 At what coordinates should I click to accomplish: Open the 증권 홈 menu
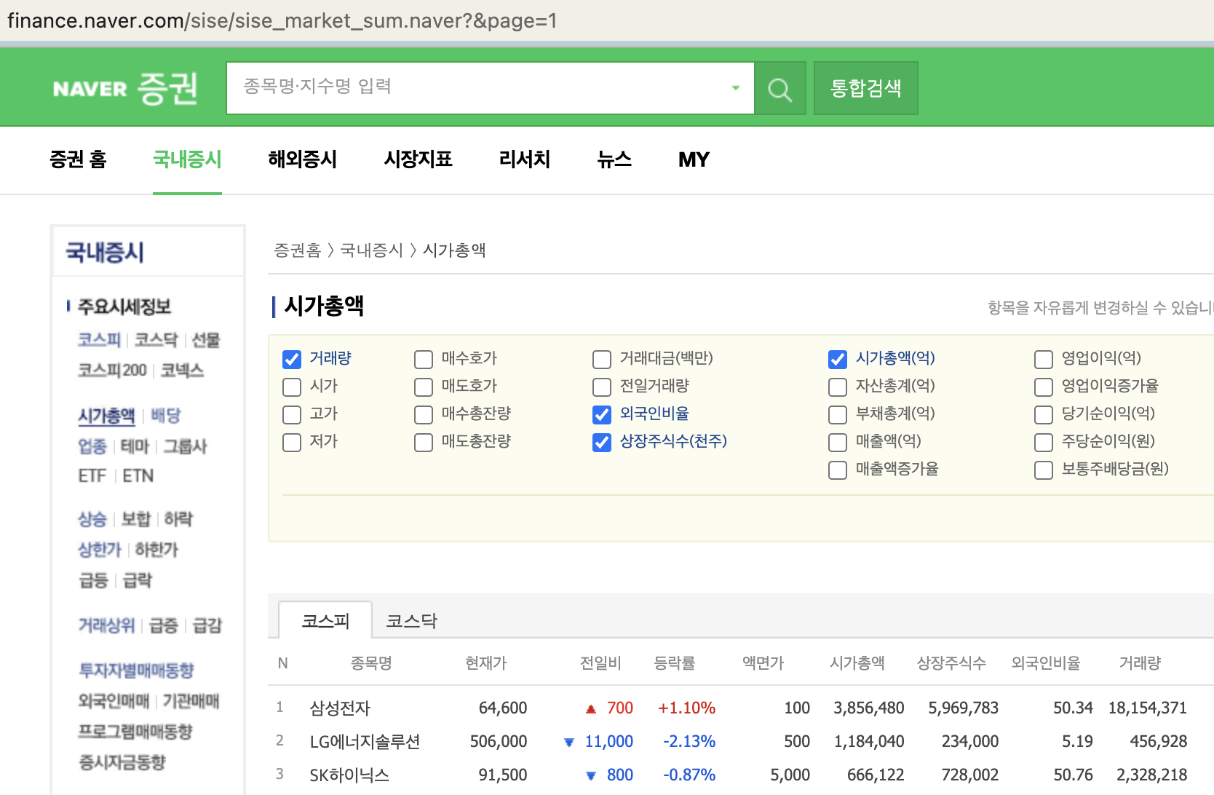coord(78,159)
